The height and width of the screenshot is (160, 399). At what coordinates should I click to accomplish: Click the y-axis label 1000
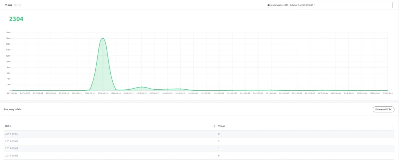coord(8,62)
